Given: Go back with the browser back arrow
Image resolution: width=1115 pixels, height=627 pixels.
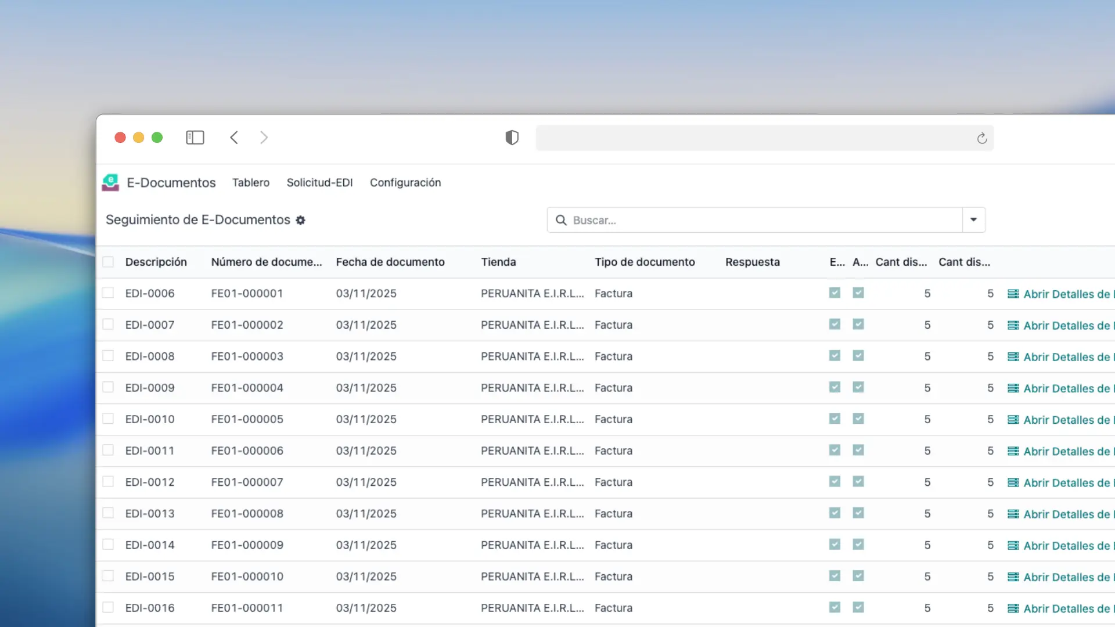Looking at the screenshot, I should coord(234,138).
